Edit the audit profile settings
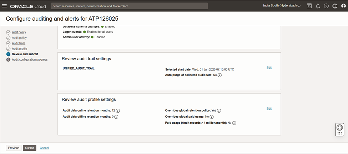The height and width of the screenshot is (154, 348). 269,109
